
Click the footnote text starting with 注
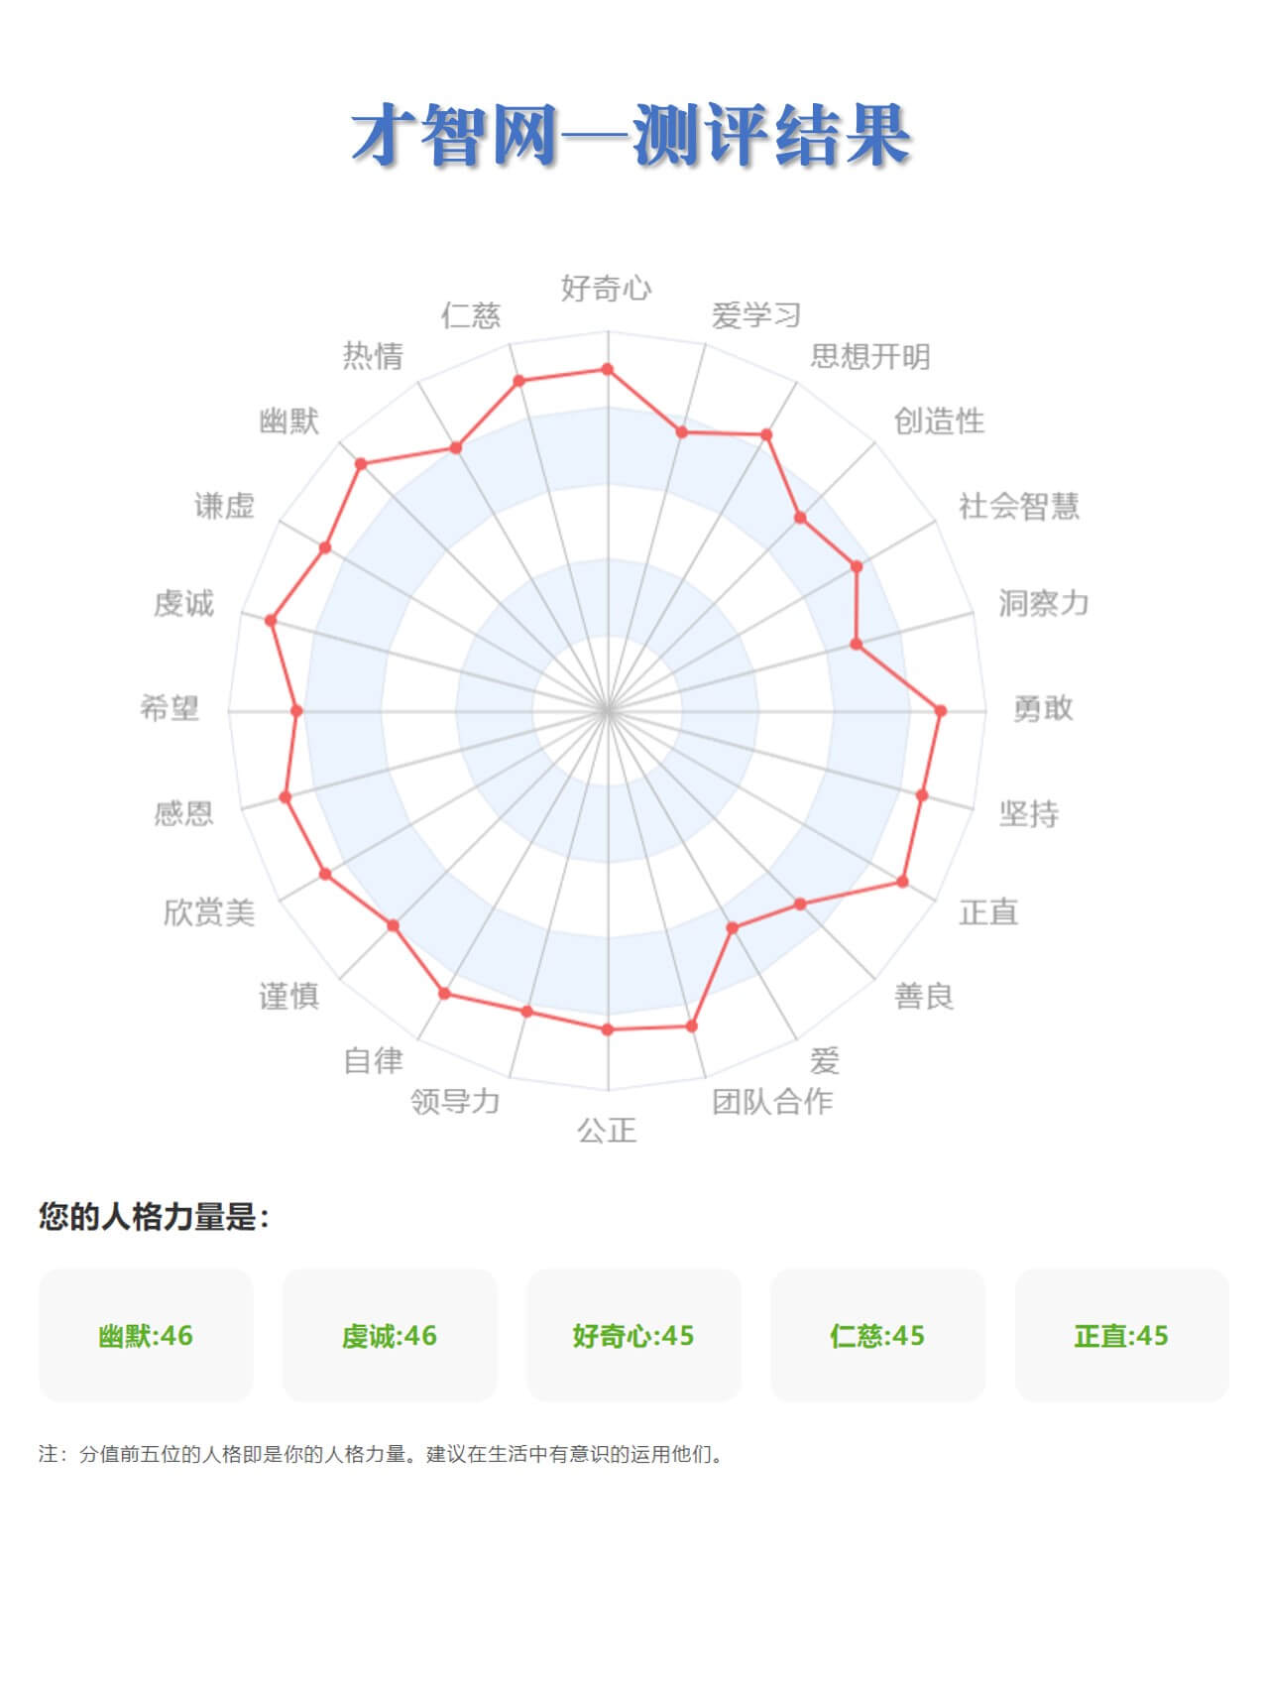coord(383,1454)
